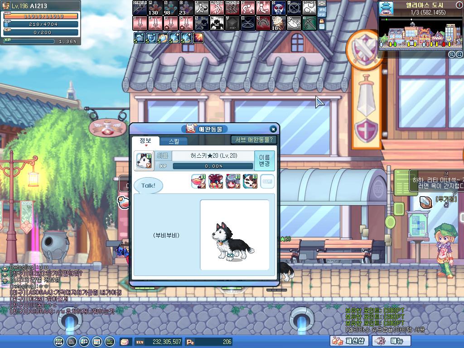Switch quickslot page to F1
The image size is (464, 348).
[322, 10]
